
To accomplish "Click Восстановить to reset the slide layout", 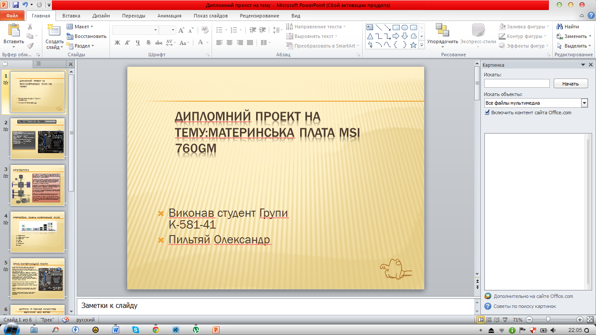I will (x=86, y=36).
